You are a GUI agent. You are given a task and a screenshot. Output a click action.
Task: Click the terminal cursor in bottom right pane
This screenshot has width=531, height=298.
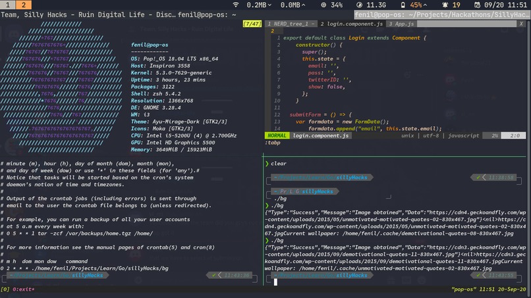click(275, 282)
